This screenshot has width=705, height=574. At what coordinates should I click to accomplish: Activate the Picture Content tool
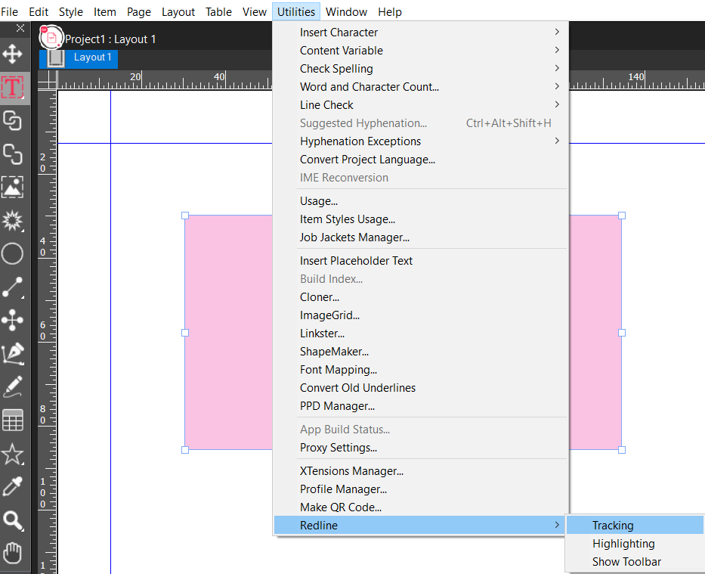coord(13,187)
